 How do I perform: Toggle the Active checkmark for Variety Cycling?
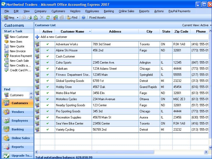[47, 130]
